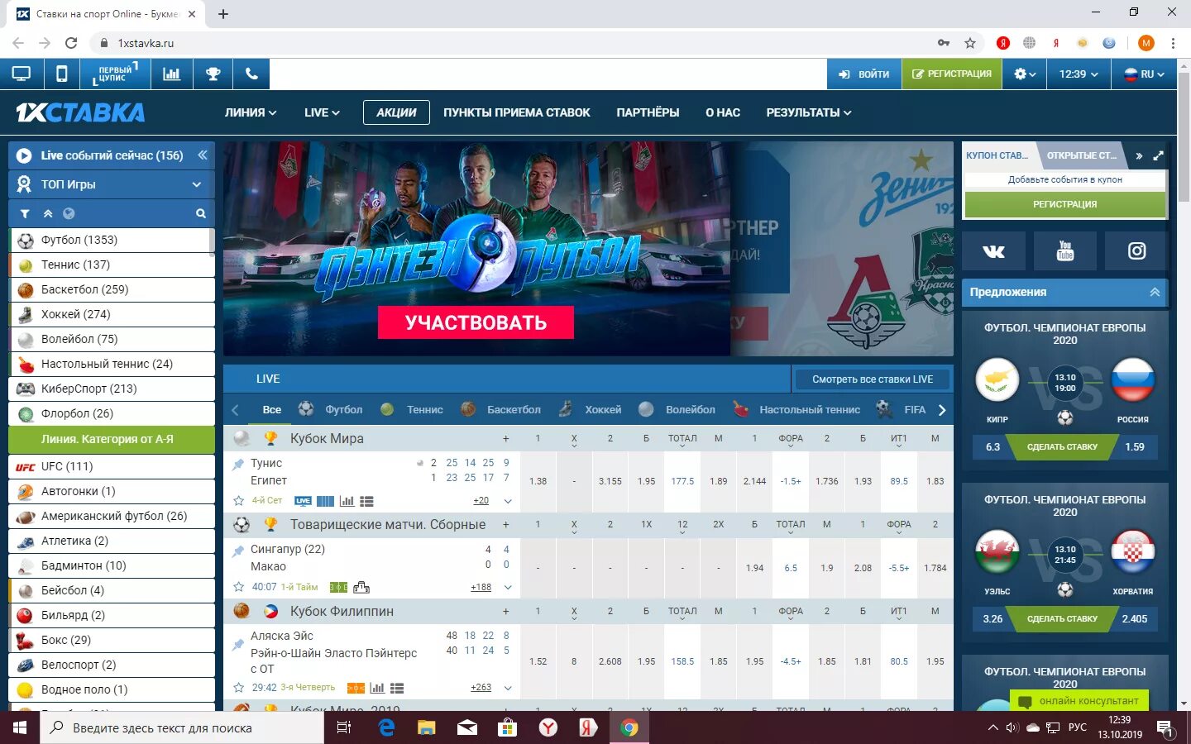Pin the Тунис vs Египет match
1191x744 pixels.
click(x=238, y=465)
